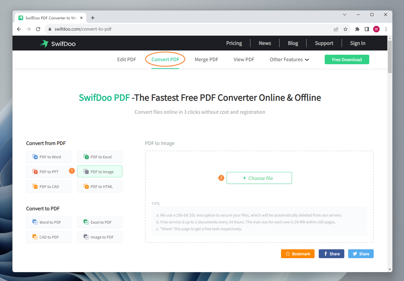
Task: Click the scrollbar up arrow
Action: click(x=390, y=38)
